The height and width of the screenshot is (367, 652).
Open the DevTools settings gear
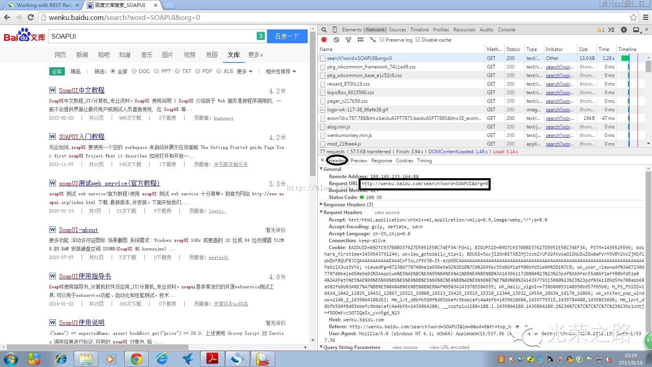[x=623, y=30]
